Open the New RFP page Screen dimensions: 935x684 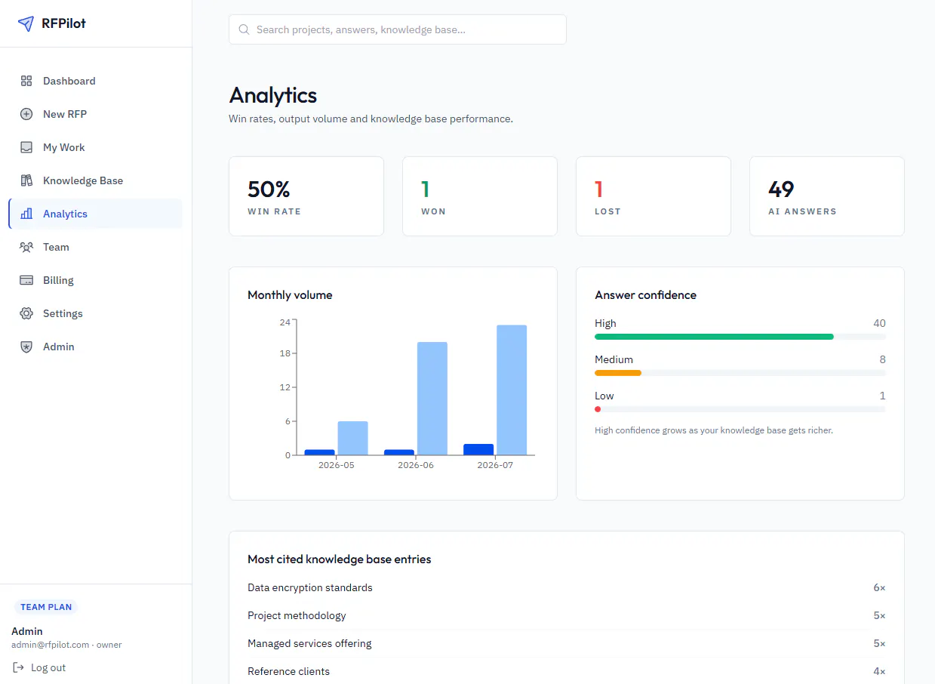click(x=95, y=114)
